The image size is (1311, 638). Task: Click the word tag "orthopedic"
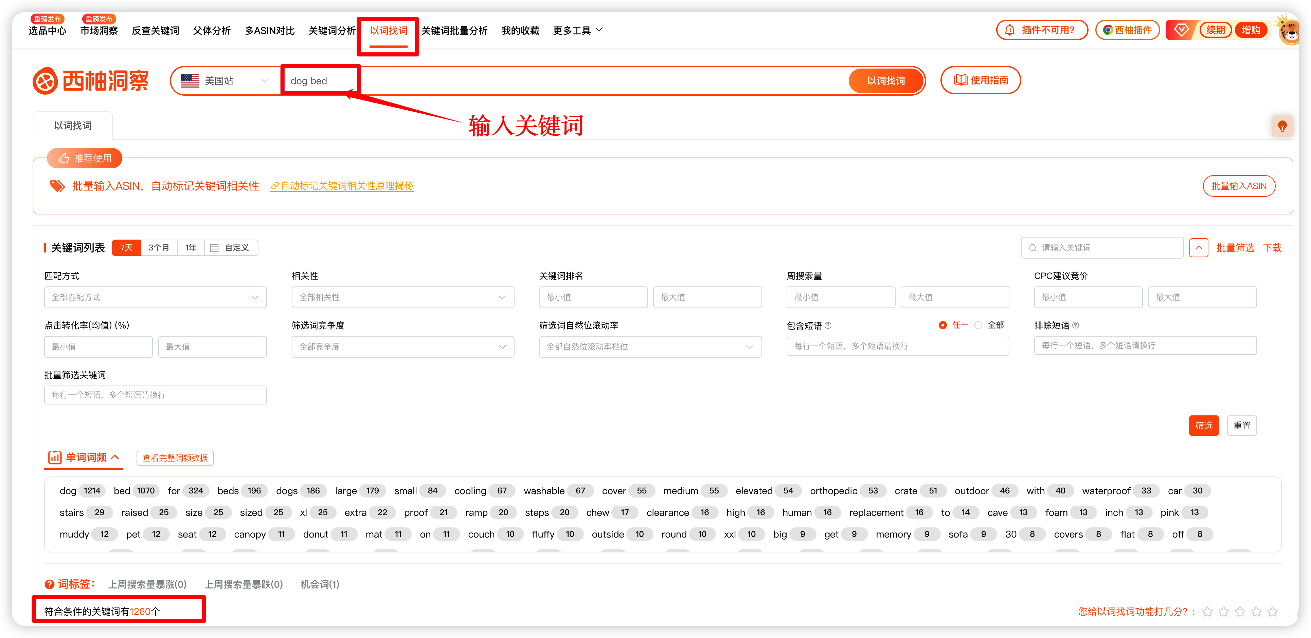click(x=833, y=491)
